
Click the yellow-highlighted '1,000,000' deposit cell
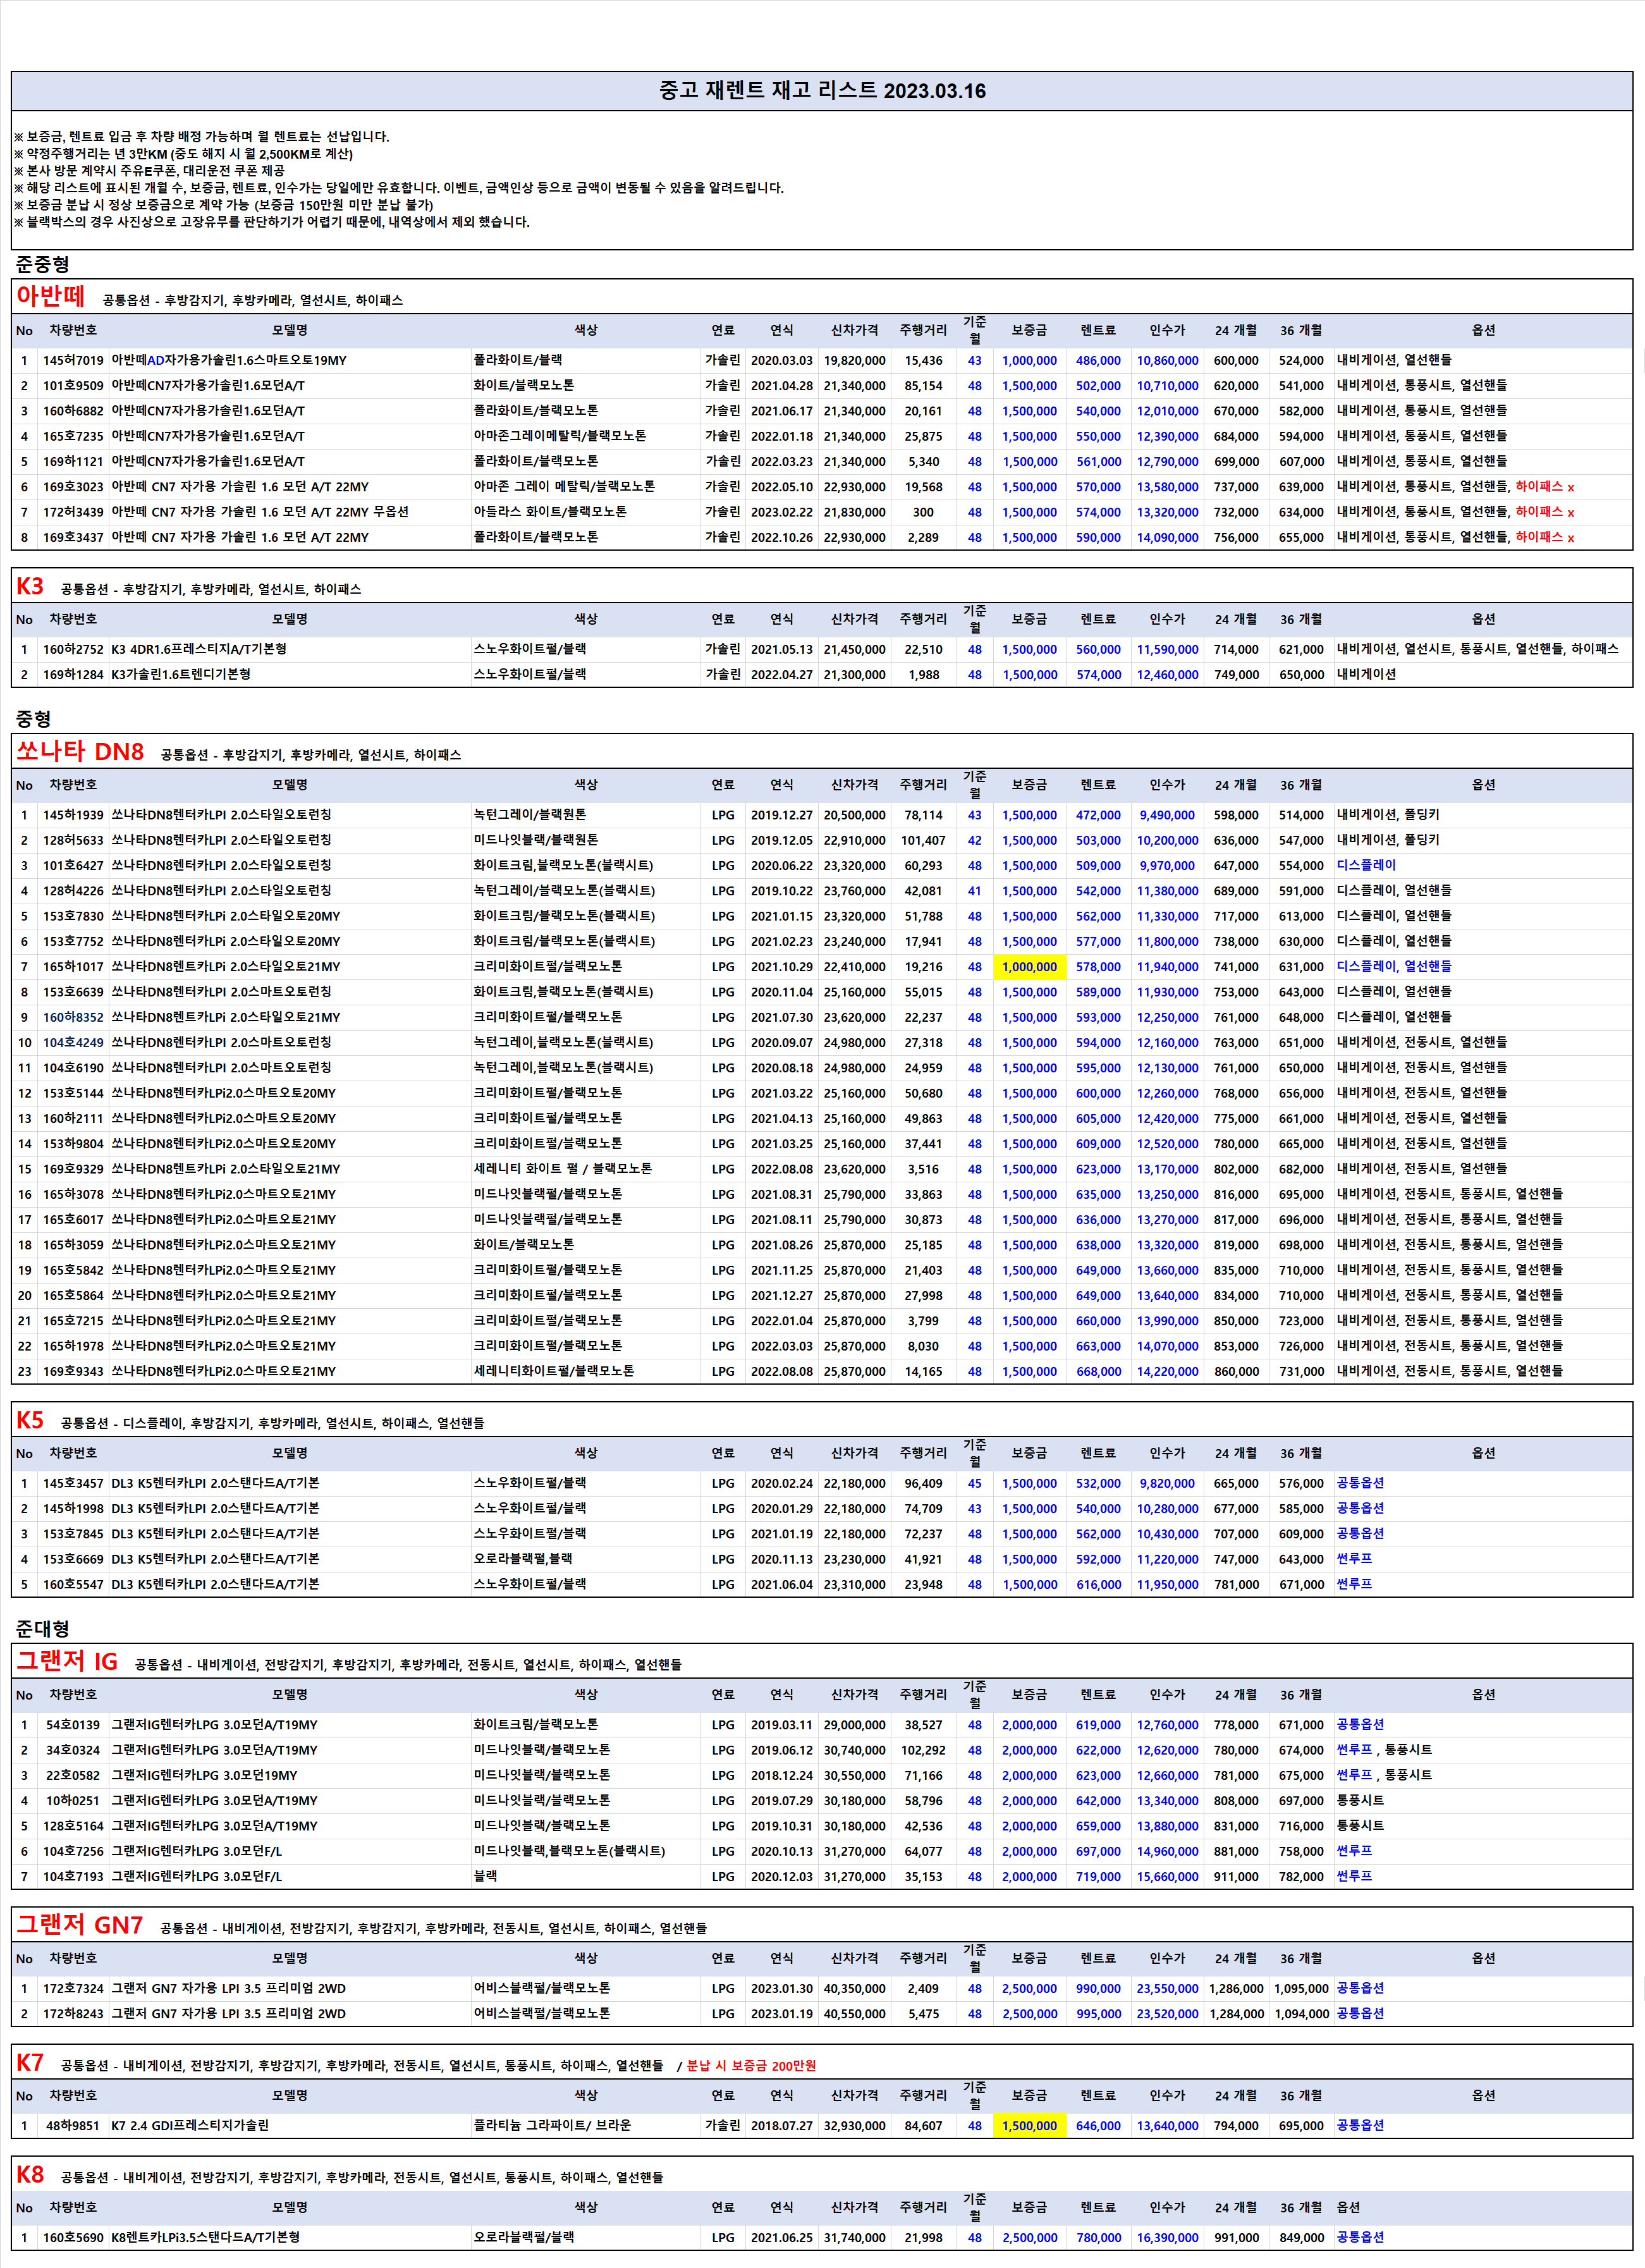coord(1029,967)
